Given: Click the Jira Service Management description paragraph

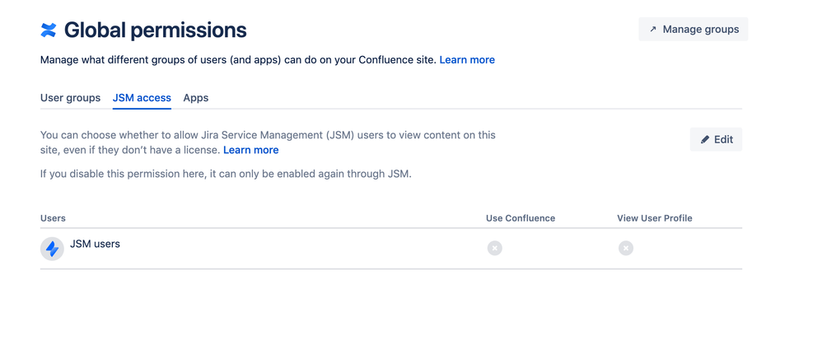Looking at the screenshot, I should (268, 135).
